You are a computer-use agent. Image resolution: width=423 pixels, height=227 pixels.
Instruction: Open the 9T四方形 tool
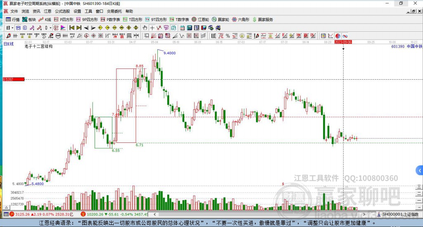click(156, 19)
